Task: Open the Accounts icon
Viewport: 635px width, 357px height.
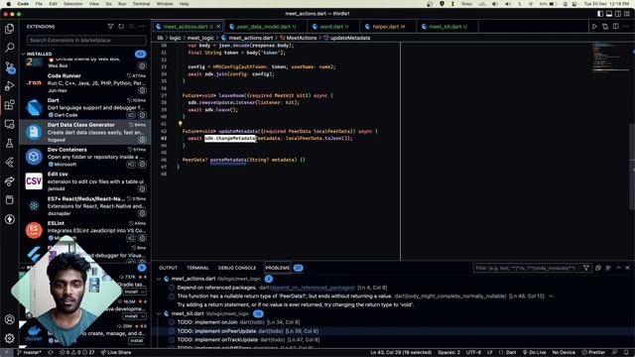Action: click(9, 319)
